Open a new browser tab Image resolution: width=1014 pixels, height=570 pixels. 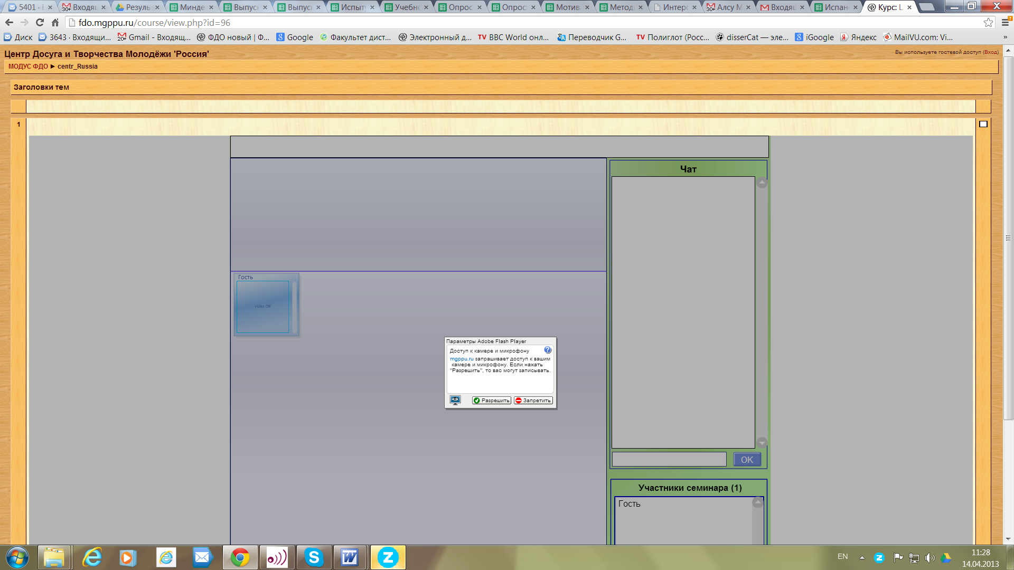tap(927, 7)
